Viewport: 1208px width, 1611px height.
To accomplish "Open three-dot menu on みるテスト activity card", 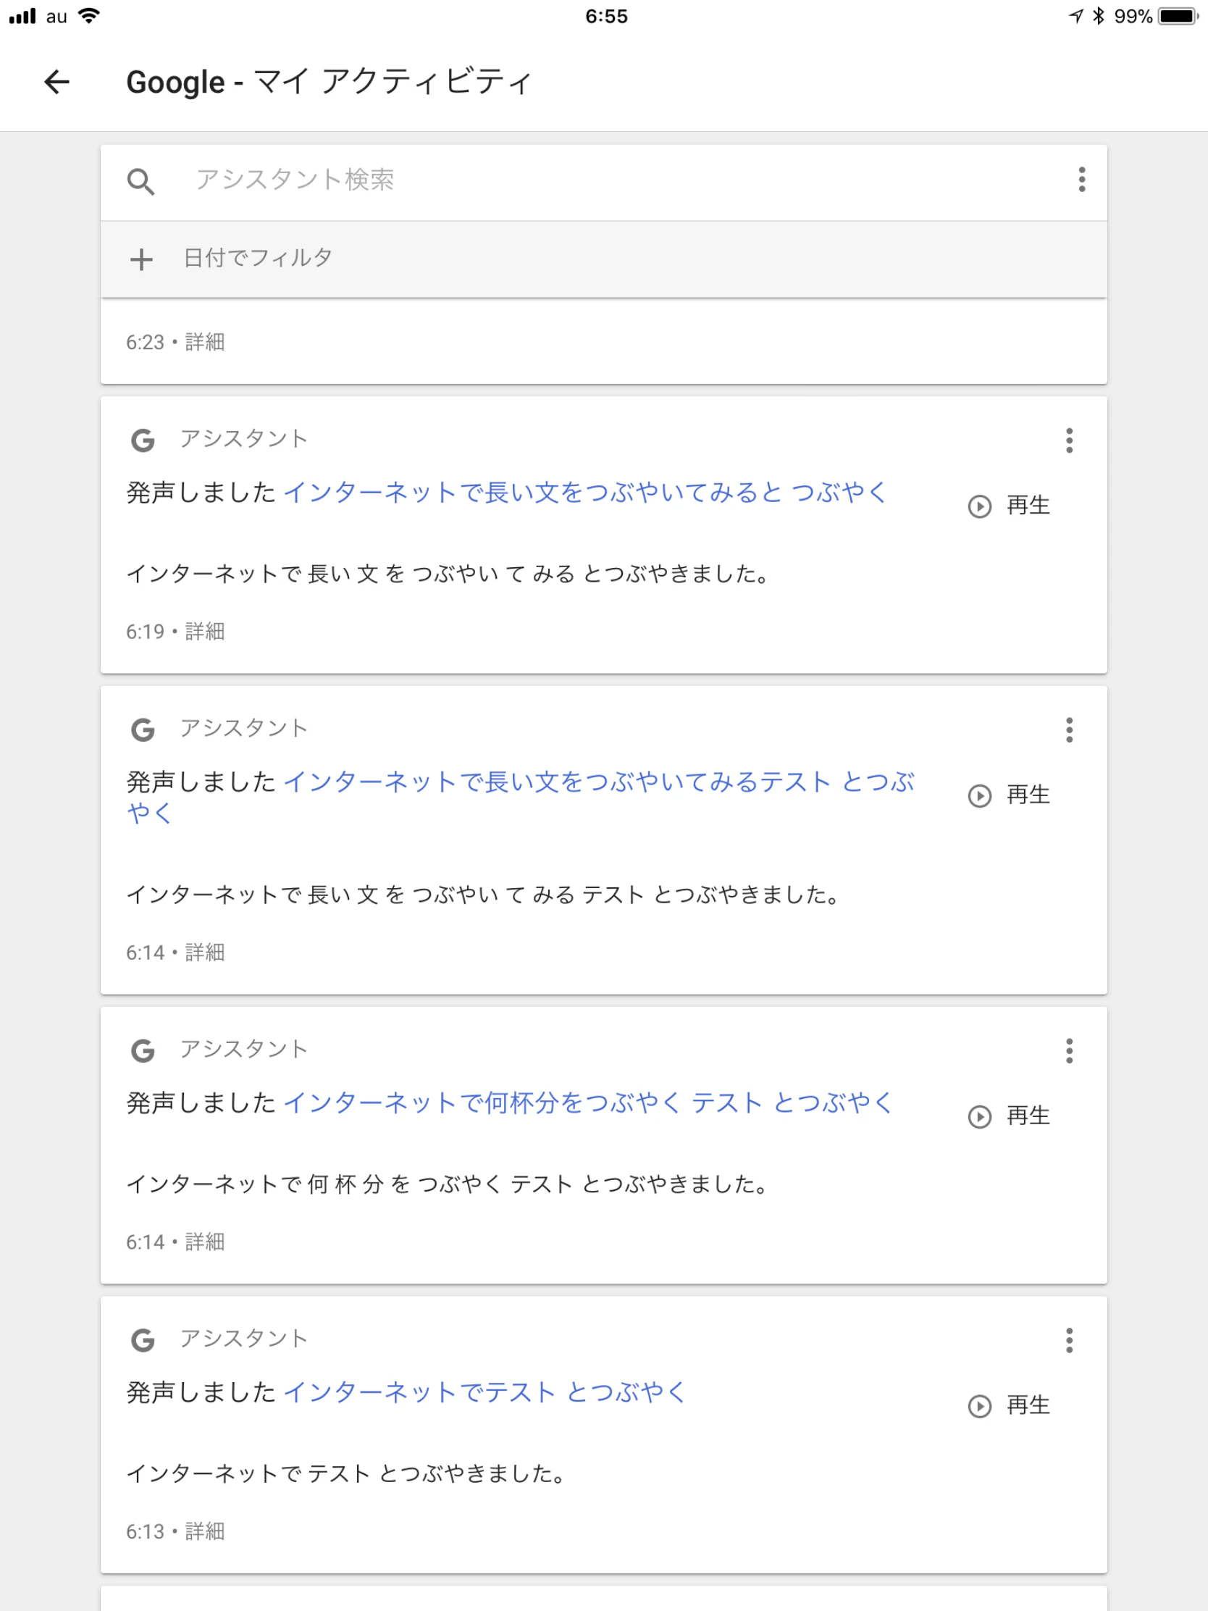I will click(x=1069, y=729).
